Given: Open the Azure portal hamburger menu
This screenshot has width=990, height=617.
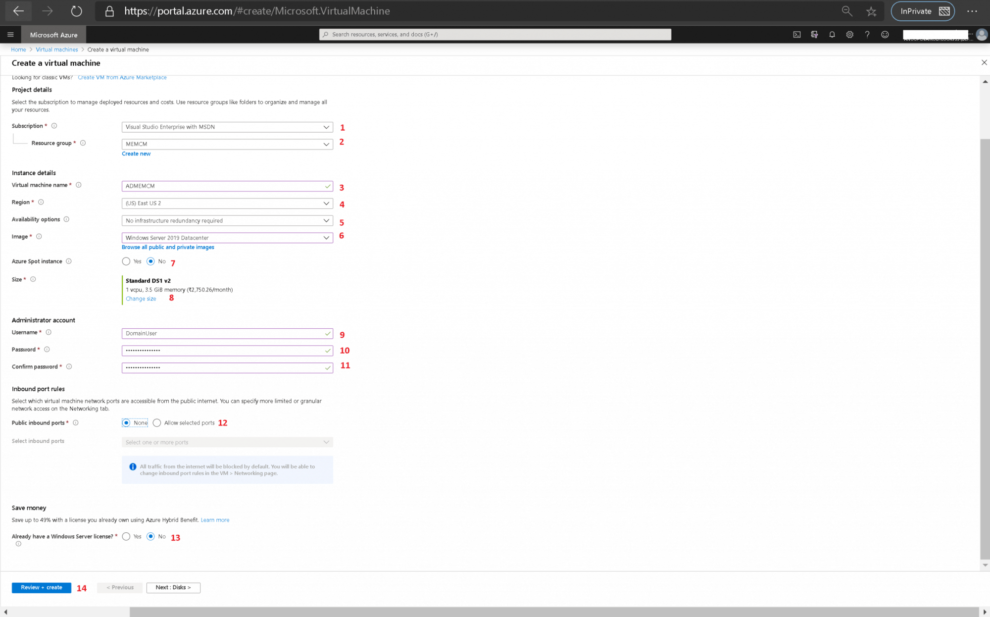Looking at the screenshot, I should (10, 35).
